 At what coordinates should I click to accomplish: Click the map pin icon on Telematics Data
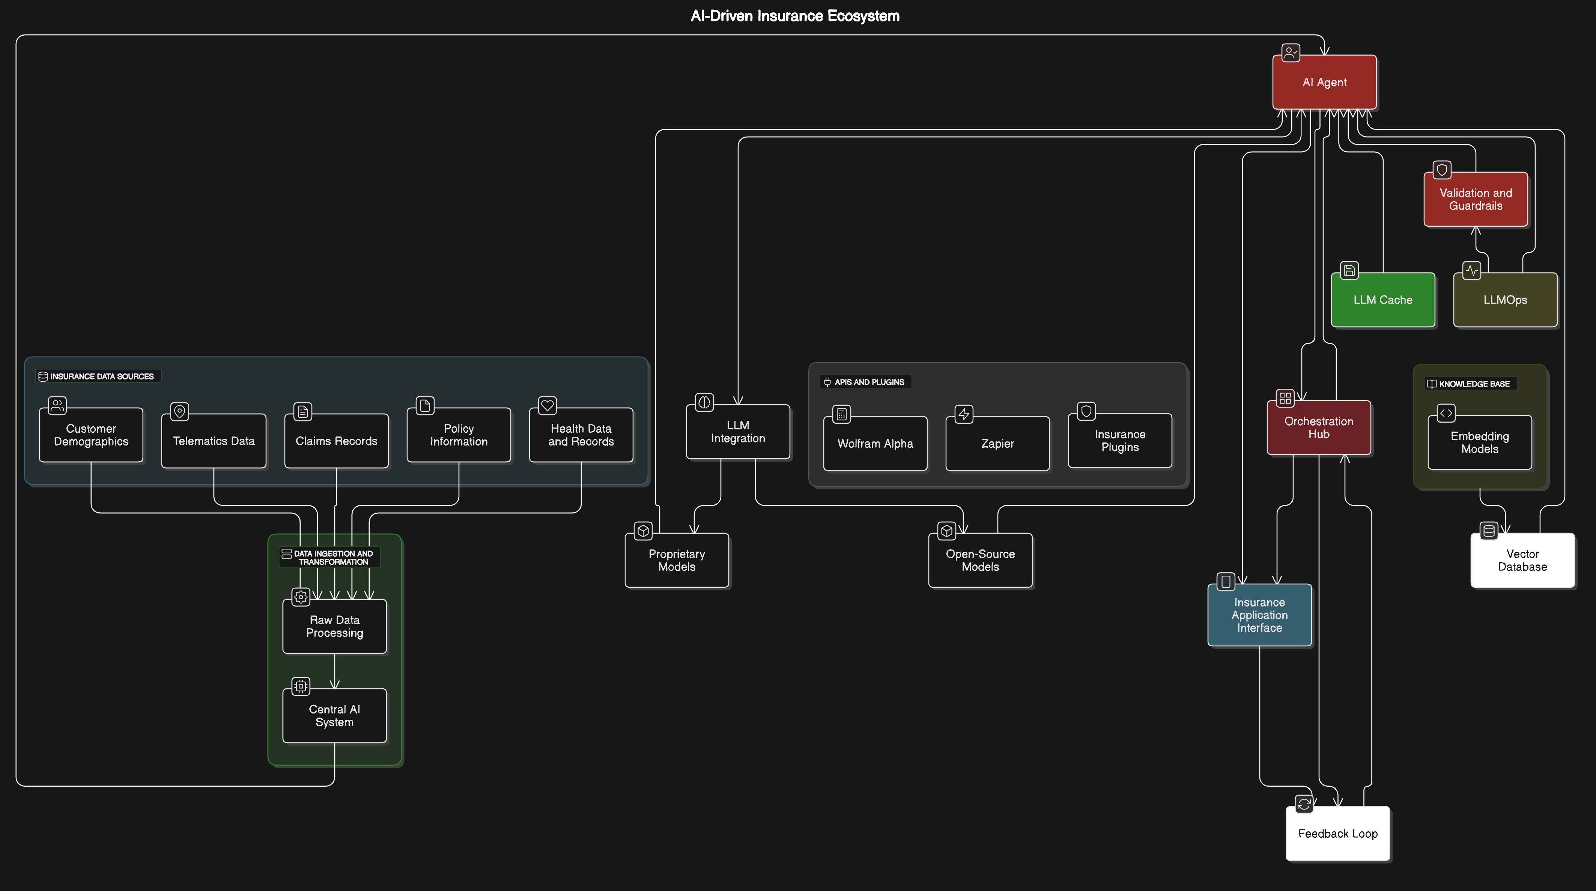[x=180, y=411]
